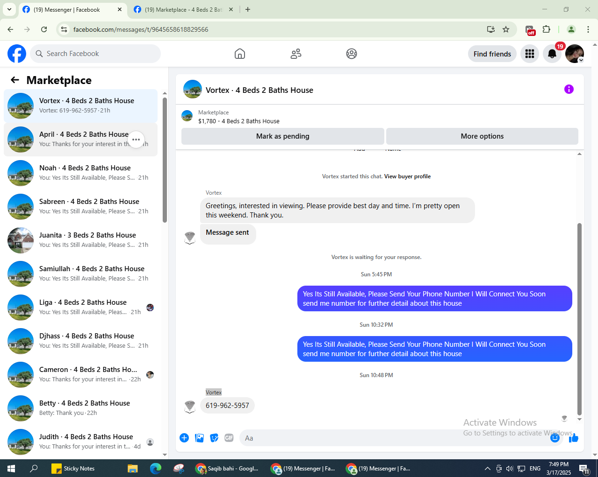Open Sticky Notes from taskbar

[x=73, y=468]
